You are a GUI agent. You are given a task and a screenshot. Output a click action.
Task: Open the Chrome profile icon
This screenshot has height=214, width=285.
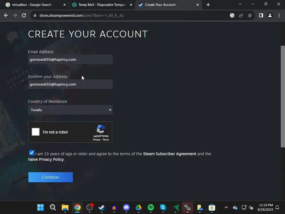pos(270,16)
